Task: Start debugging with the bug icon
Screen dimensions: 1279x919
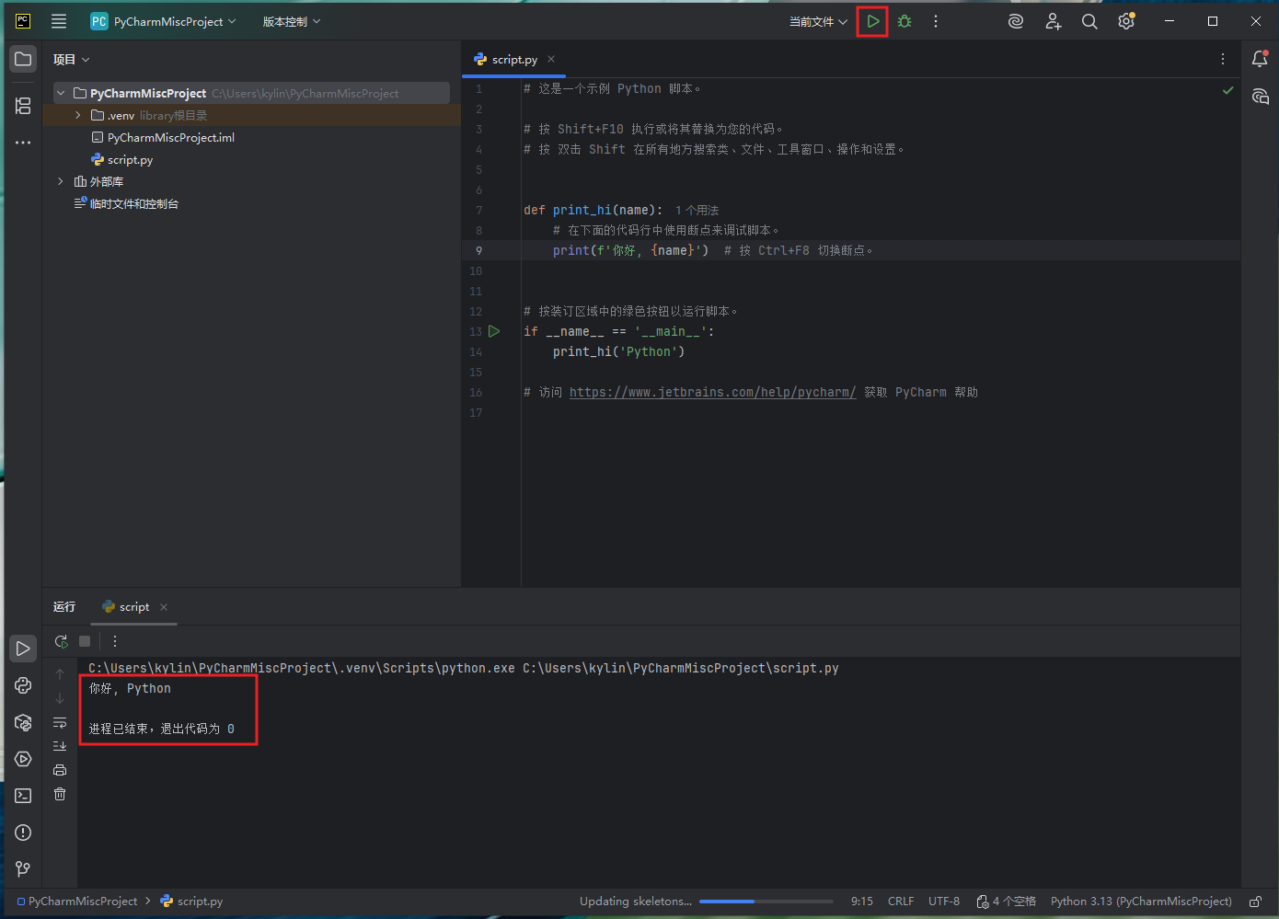Action: click(905, 21)
